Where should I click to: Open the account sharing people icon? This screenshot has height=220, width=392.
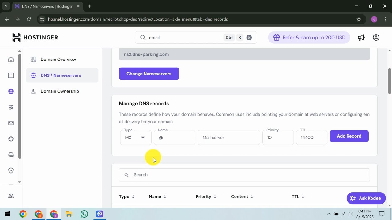11,196
